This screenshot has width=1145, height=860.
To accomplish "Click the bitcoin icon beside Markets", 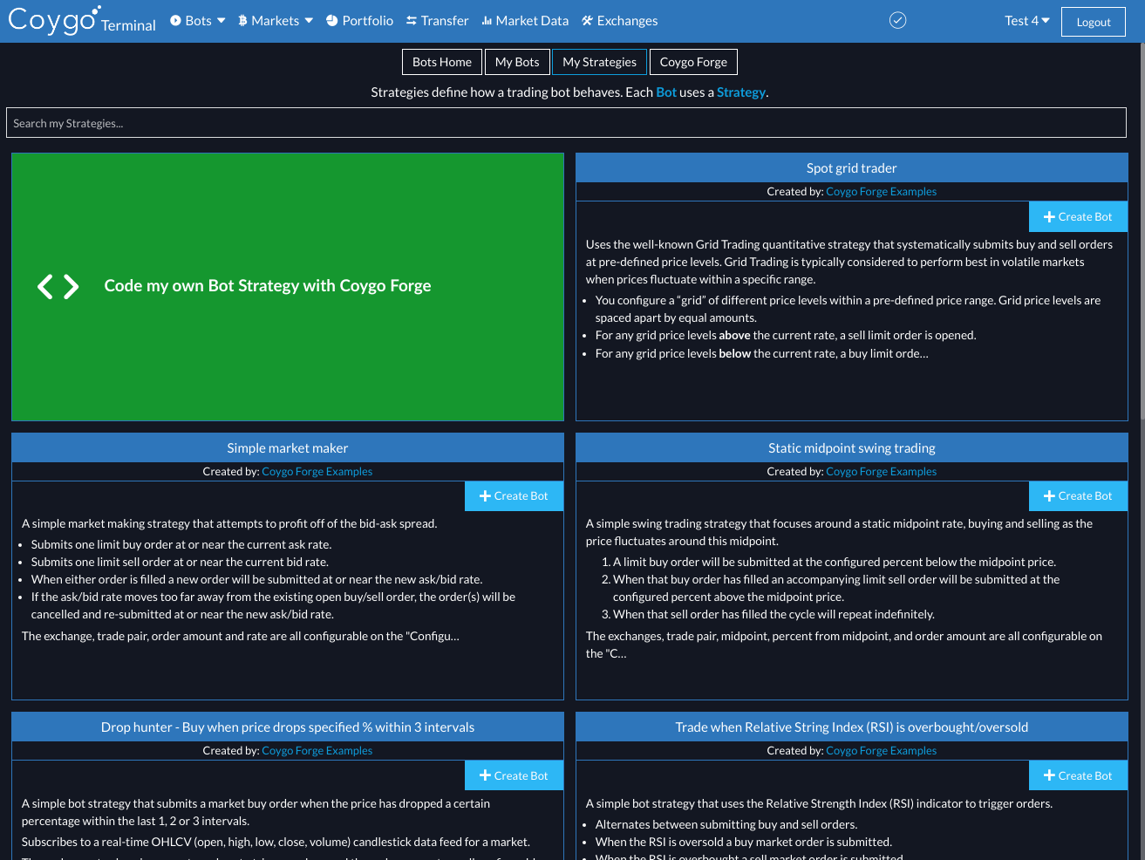I will pyautogui.click(x=242, y=20).
